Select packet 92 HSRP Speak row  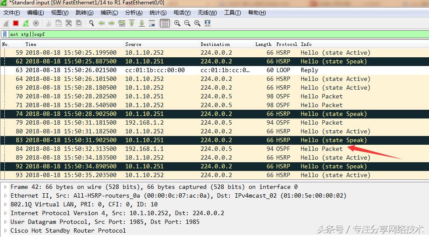tap(215, 166)
